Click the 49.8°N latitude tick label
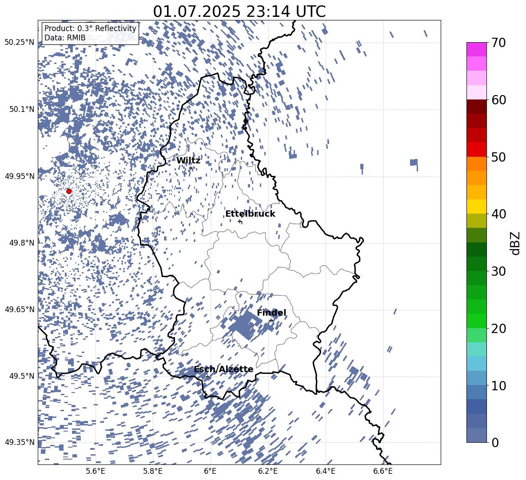Viewport: 526px width, 480px height. pos(22,243)
